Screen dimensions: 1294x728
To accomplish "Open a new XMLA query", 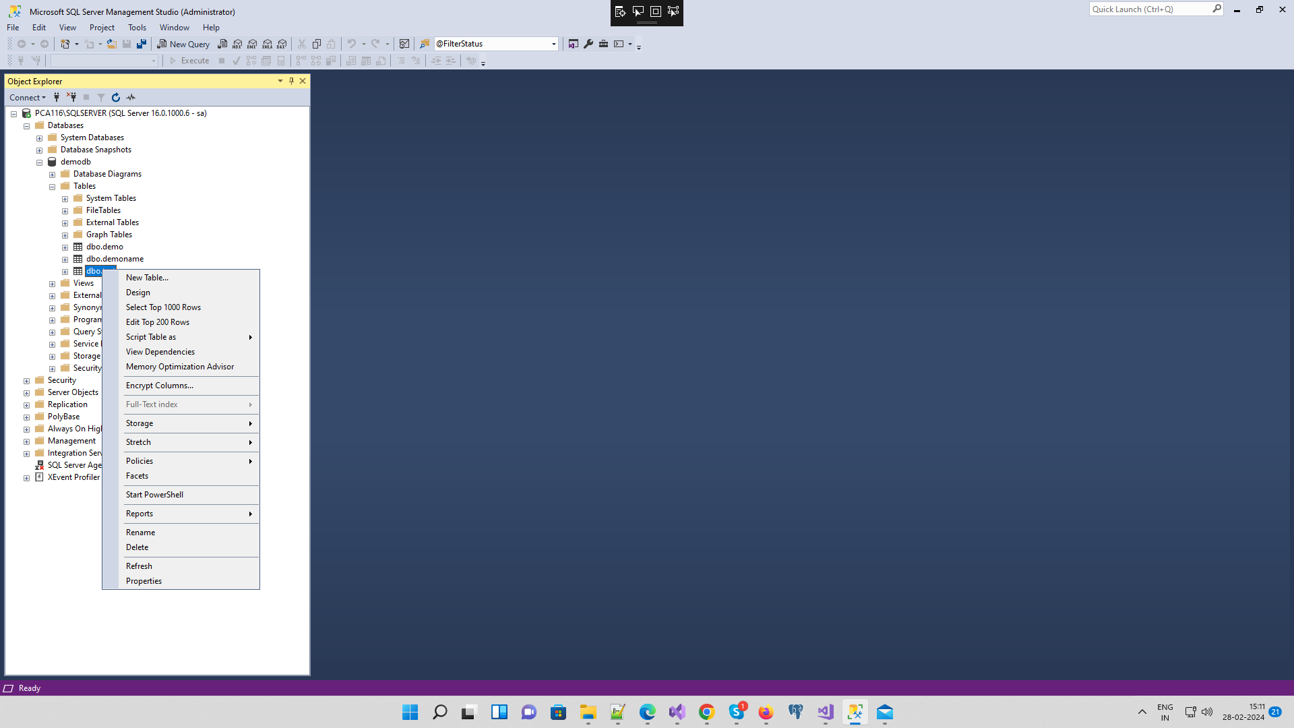I will click(268, 44).
